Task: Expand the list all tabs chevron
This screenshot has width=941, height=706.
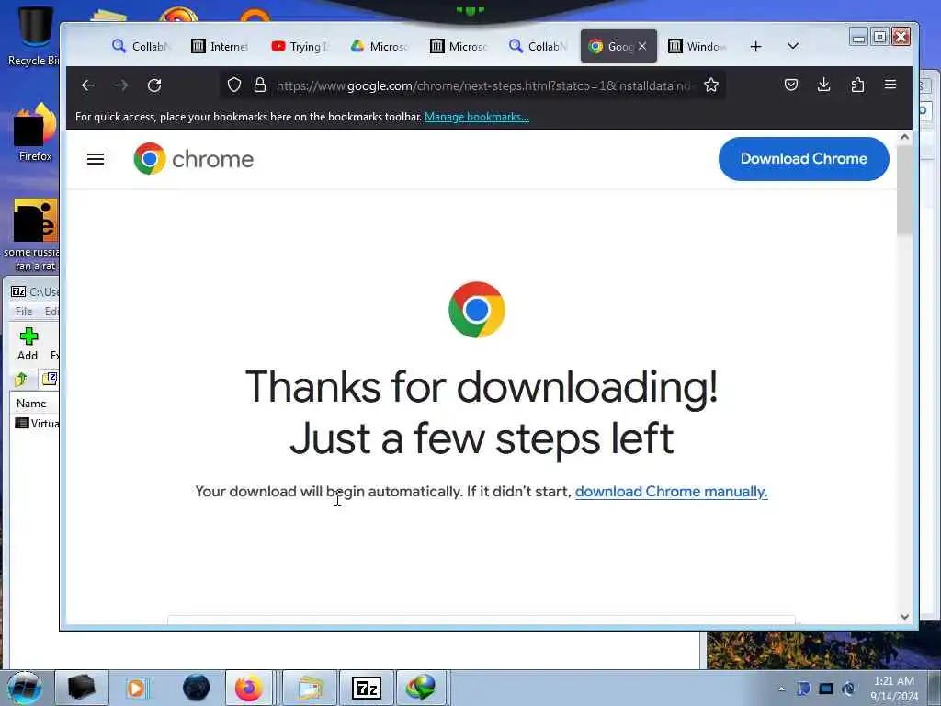Action: (x=793, y=46)
